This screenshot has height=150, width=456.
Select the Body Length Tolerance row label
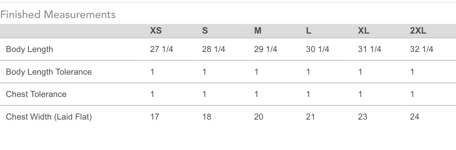pyautogui.click(x=49, y=72)
